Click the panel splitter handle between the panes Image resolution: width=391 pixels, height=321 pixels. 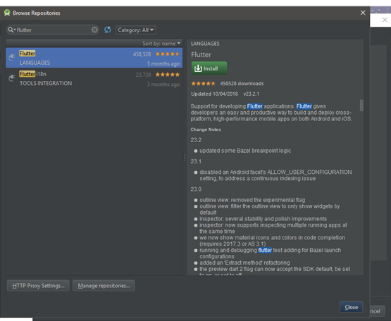point(185,157)
